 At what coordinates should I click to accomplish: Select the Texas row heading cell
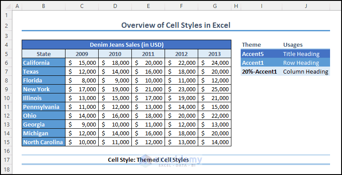[x=44, y=71]
